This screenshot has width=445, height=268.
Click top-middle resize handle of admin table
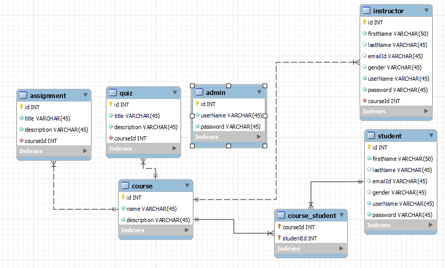pos(229,86)
